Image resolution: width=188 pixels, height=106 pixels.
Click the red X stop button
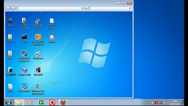click(86, 8)
